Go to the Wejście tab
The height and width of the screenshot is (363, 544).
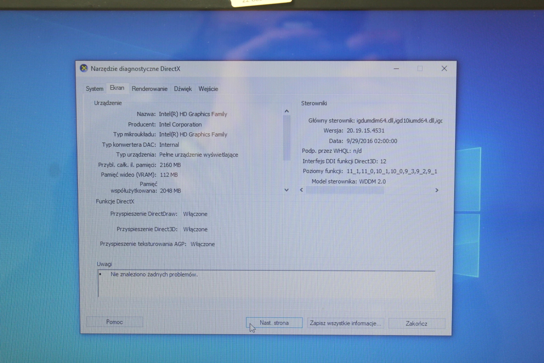(x=208, y=89)
